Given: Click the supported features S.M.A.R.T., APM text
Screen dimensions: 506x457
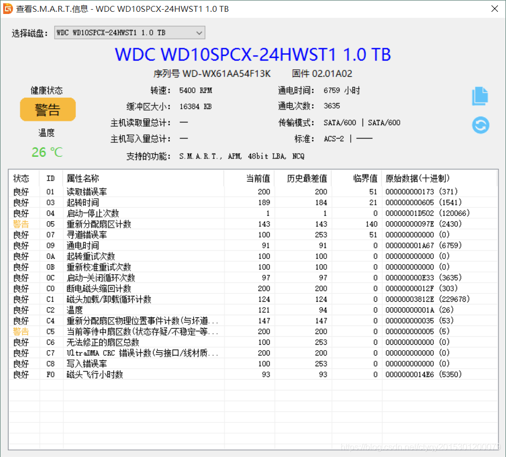Looking at the screenshot, I should [x=242, y=156].
